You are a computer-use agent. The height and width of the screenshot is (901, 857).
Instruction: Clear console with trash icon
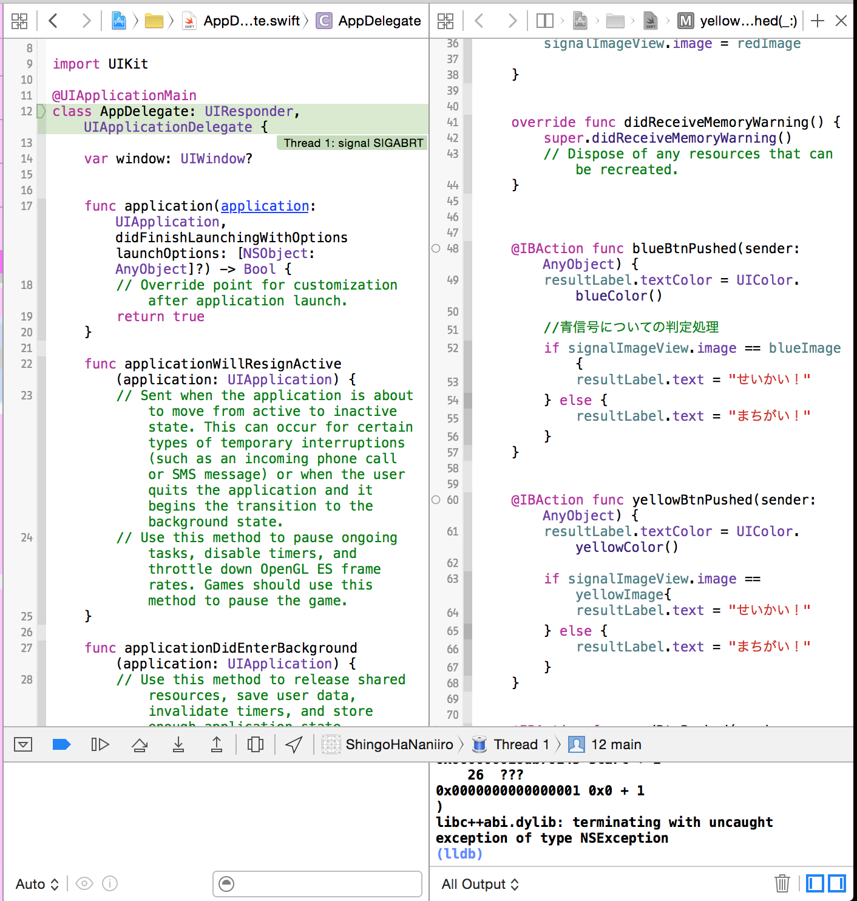point(782,883)
